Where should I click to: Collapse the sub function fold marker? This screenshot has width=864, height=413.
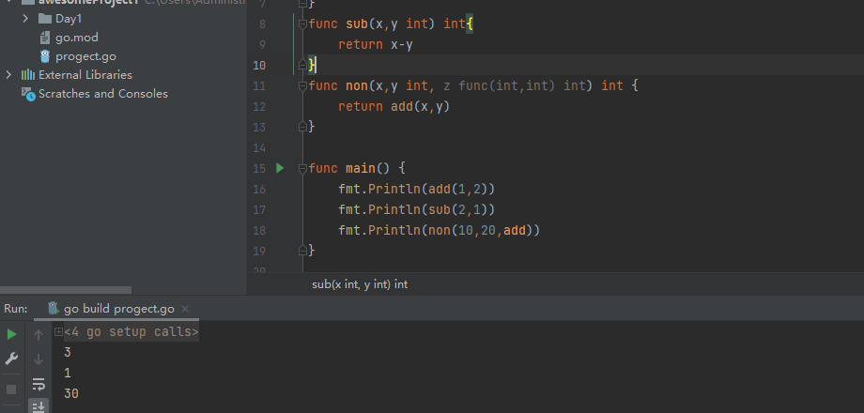coord(302,23)
